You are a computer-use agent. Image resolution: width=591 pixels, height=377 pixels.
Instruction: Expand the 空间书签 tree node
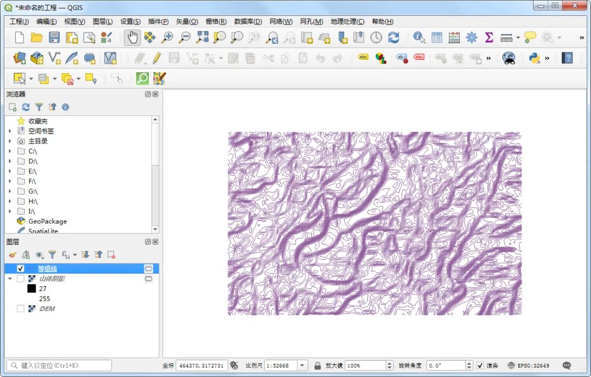[10, 131]
